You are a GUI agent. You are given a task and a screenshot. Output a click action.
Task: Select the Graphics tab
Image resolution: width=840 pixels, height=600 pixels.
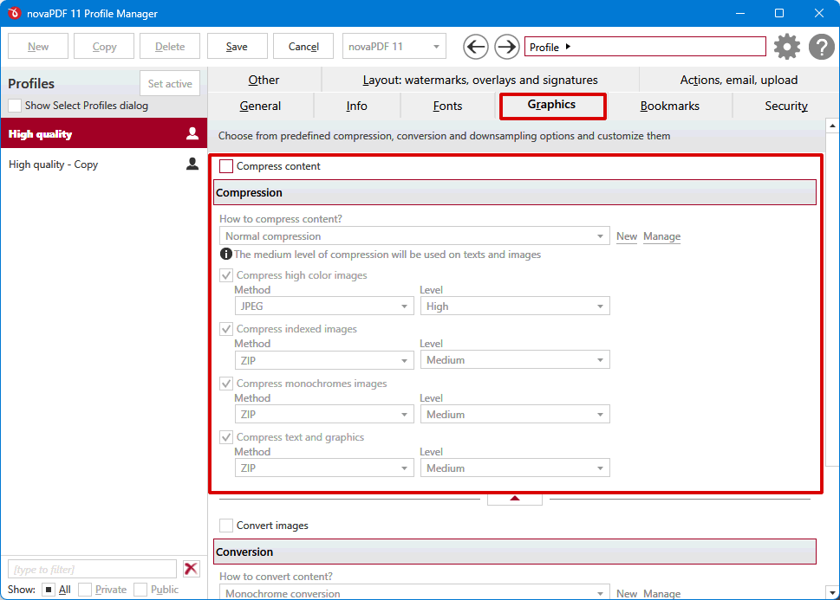[x=552, y=105]
